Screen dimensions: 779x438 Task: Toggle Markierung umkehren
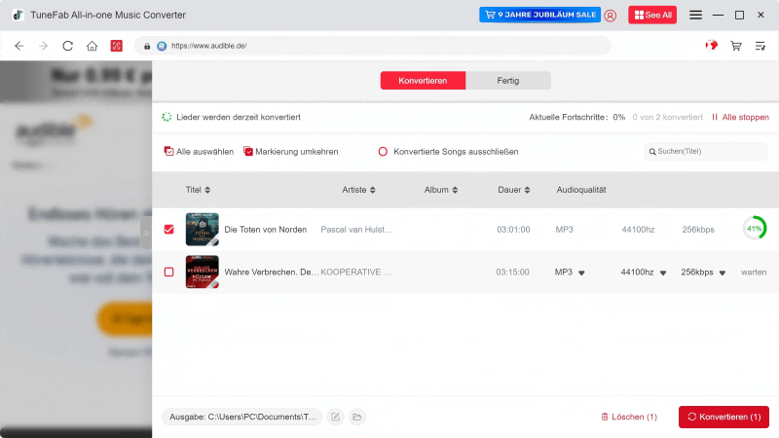click(291, 152)
